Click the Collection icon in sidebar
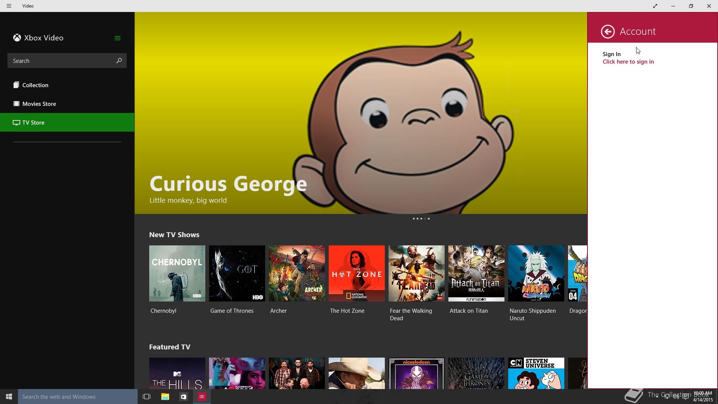This screenshot has height=404, width=718. pos(16,85)
